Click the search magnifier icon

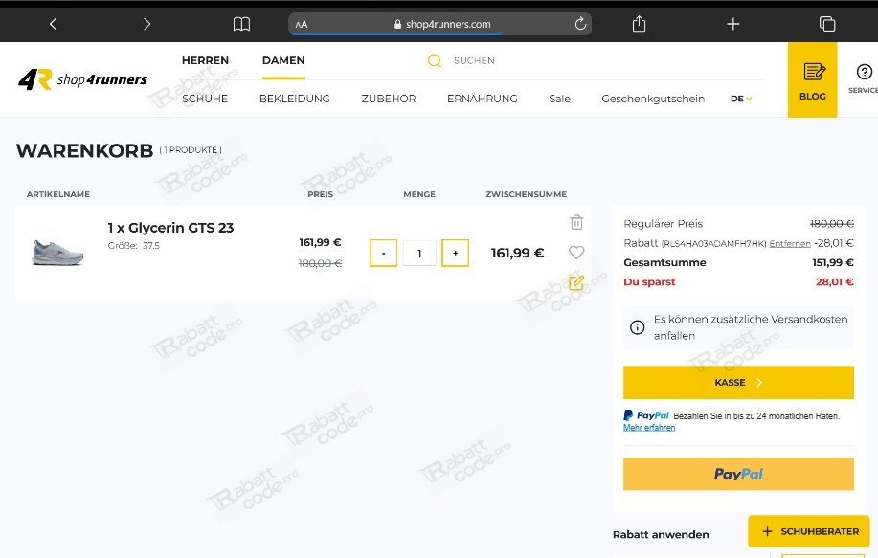(435, 60)
